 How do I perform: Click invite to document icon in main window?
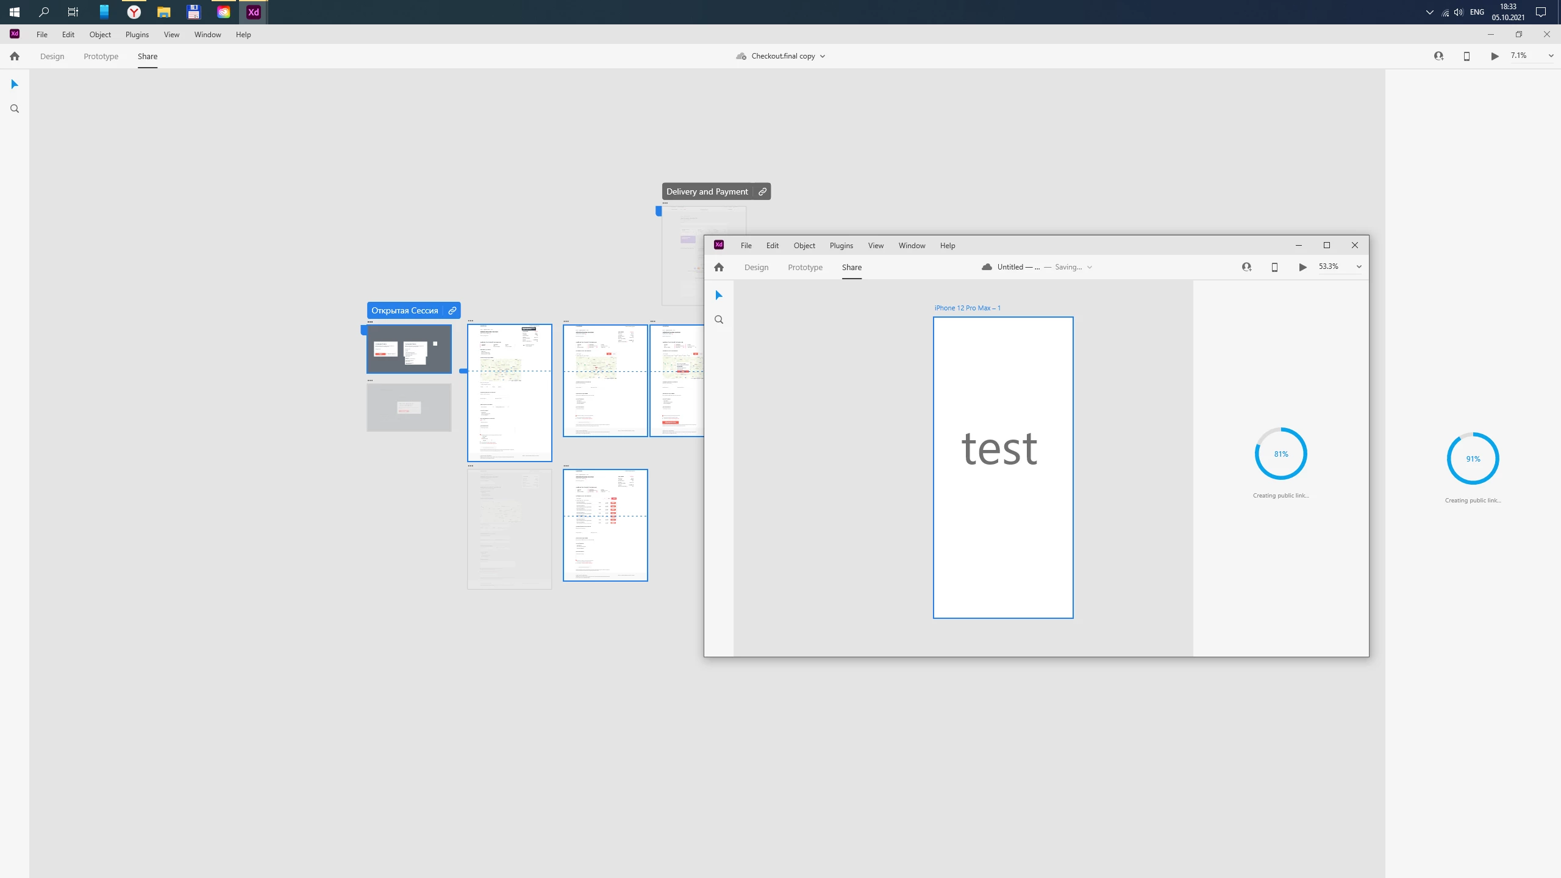(x=1439, y=56)
